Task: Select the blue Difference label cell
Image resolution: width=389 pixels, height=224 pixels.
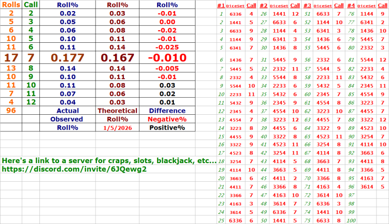Action: 167,110
